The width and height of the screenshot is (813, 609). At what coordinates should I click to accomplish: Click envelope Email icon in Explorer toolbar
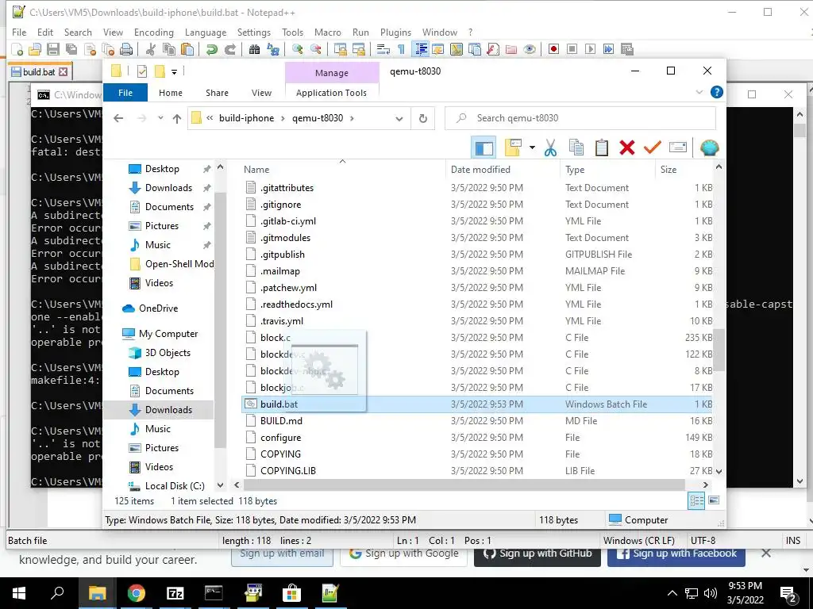(x=678, y=148)
